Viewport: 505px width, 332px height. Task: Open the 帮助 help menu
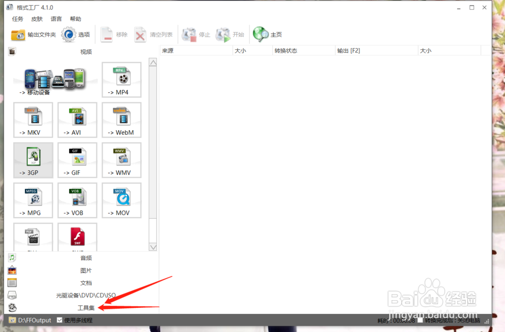coord(75,19)
